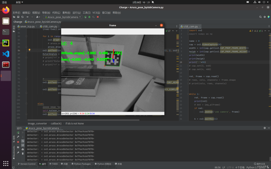The image size is (271, 169).
Task: Toggle soft-wrap in the run console
Action: tap(23, 141)
